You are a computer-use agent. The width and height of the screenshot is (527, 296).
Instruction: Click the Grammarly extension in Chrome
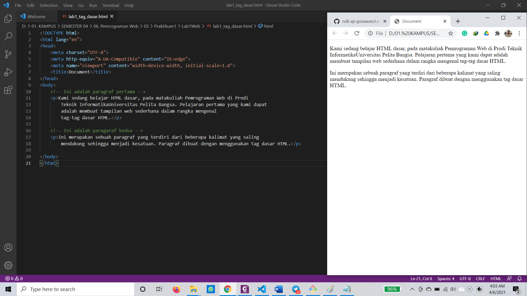(x=465, y=33)
